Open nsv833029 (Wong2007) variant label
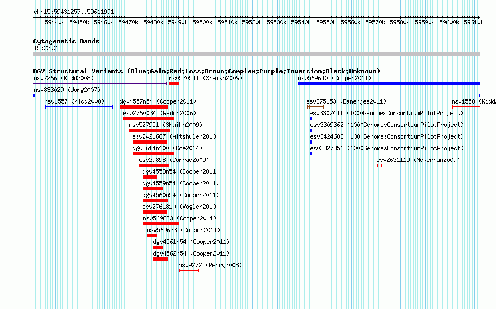Image resolution: width=496 pixels, height=309 pixels. pyautogui.click(x=67, y=90)
